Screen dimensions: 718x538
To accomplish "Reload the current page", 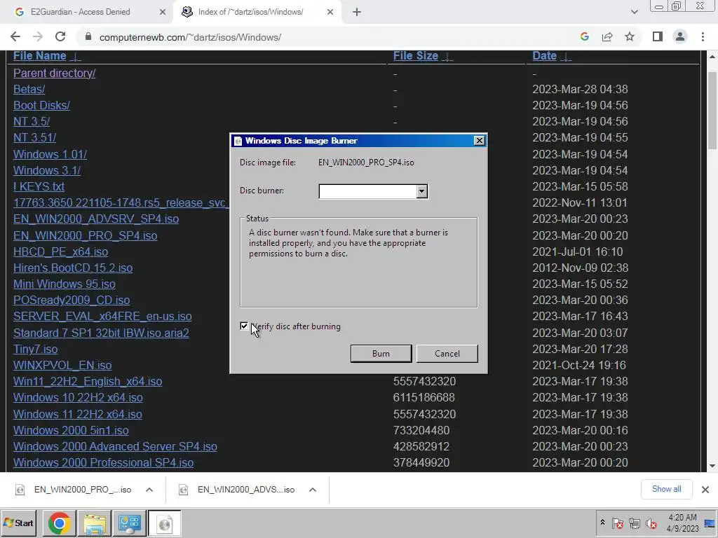I will pyautogui.click(x=60, y=37).
